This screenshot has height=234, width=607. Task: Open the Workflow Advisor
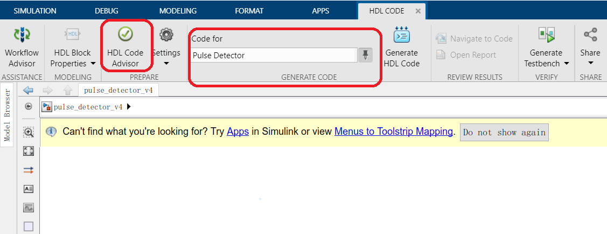coord(22,47)
